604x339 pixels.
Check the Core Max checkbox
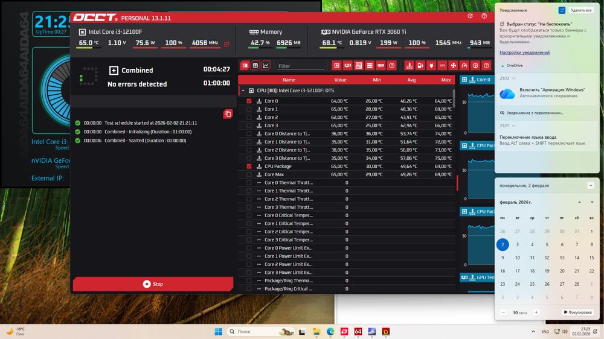[249, 174]
